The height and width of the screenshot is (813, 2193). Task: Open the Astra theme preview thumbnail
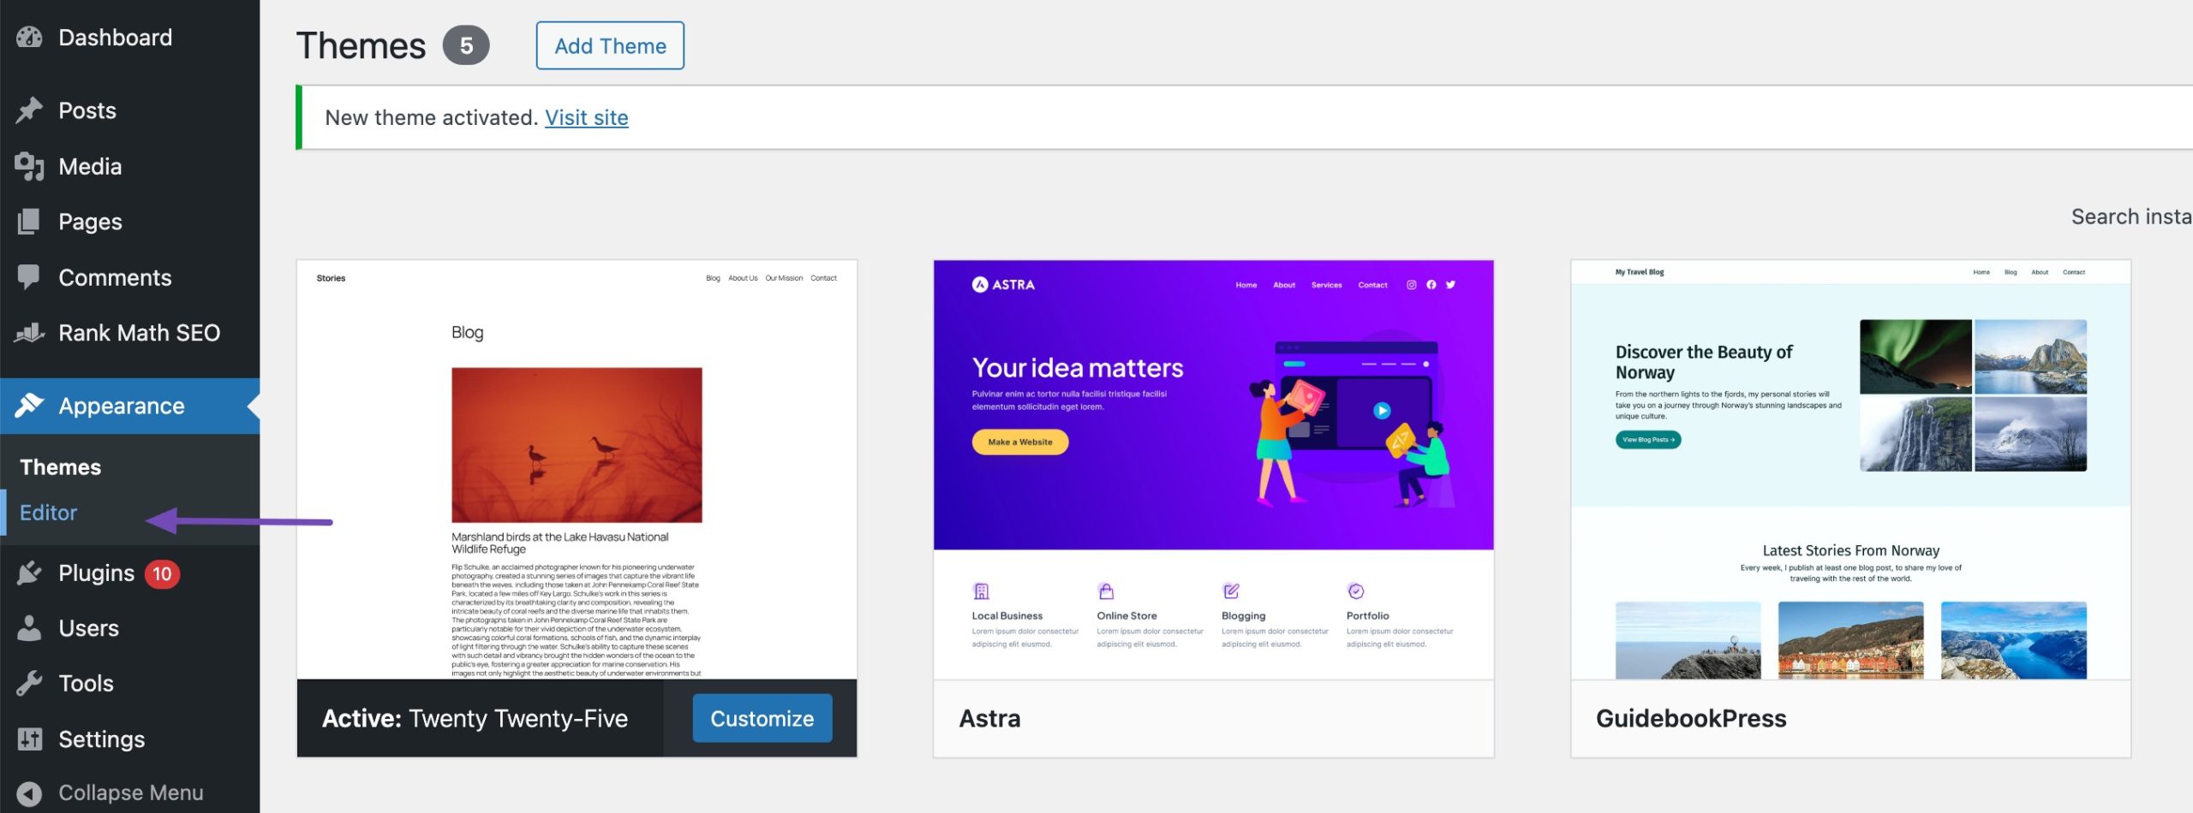(1213, 470)
